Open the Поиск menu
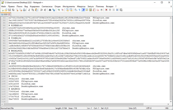The image size is (173, 110). point(19,7)
